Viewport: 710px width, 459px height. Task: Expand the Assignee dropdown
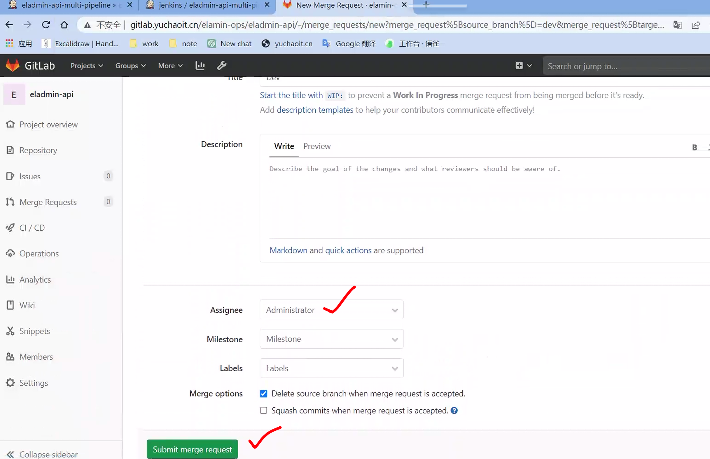point(331,310)
